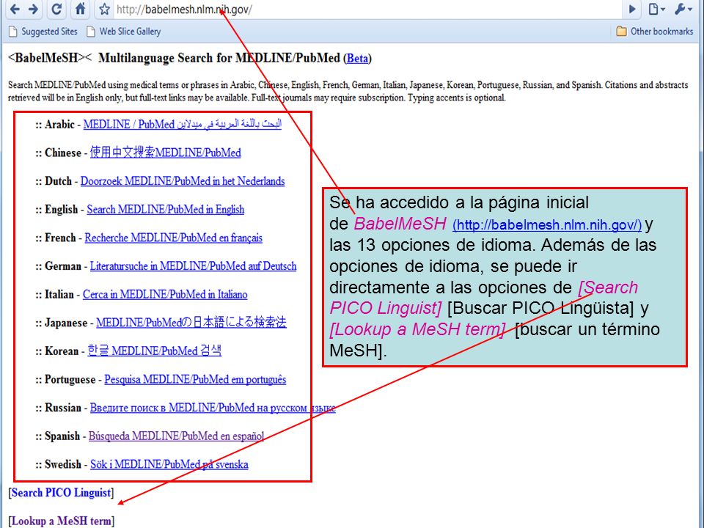Click the 'Arabic' language label
Image resolution: width=704 pixels, height=528 pixels.
(59, 125)
